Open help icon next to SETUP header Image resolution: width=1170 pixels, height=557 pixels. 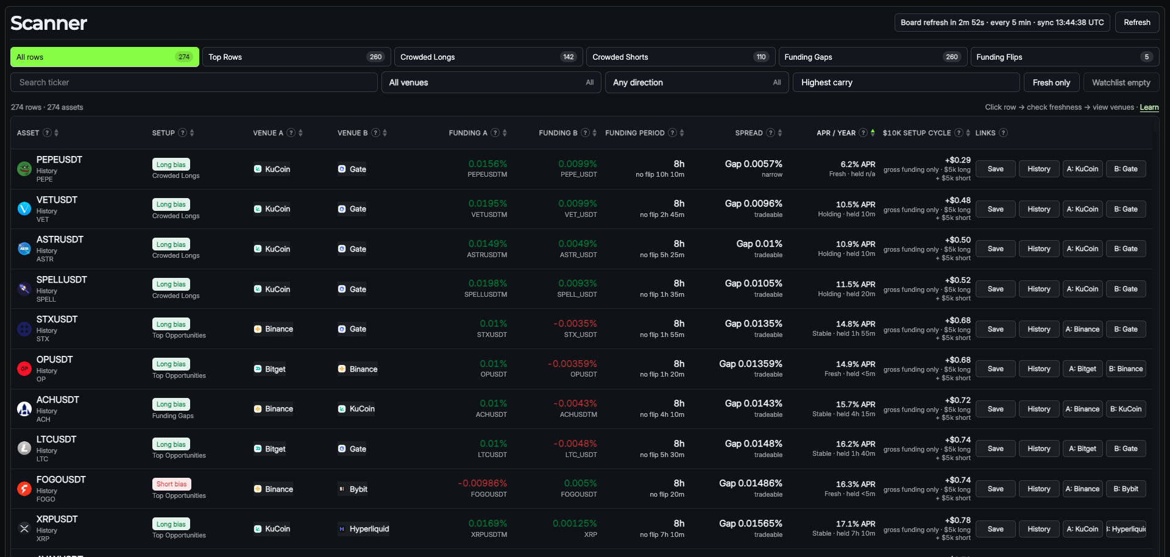coord(182,133)
